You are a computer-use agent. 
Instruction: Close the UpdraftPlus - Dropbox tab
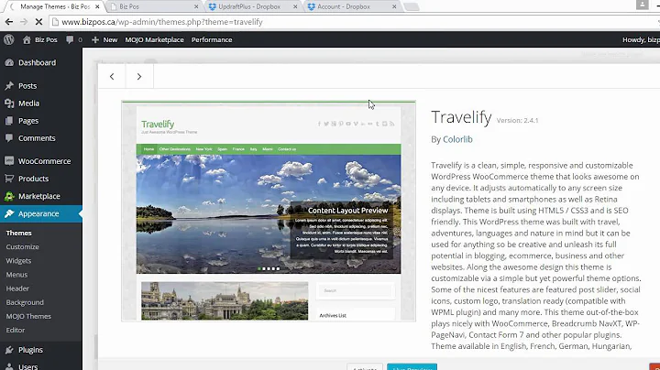coord(295,6)
